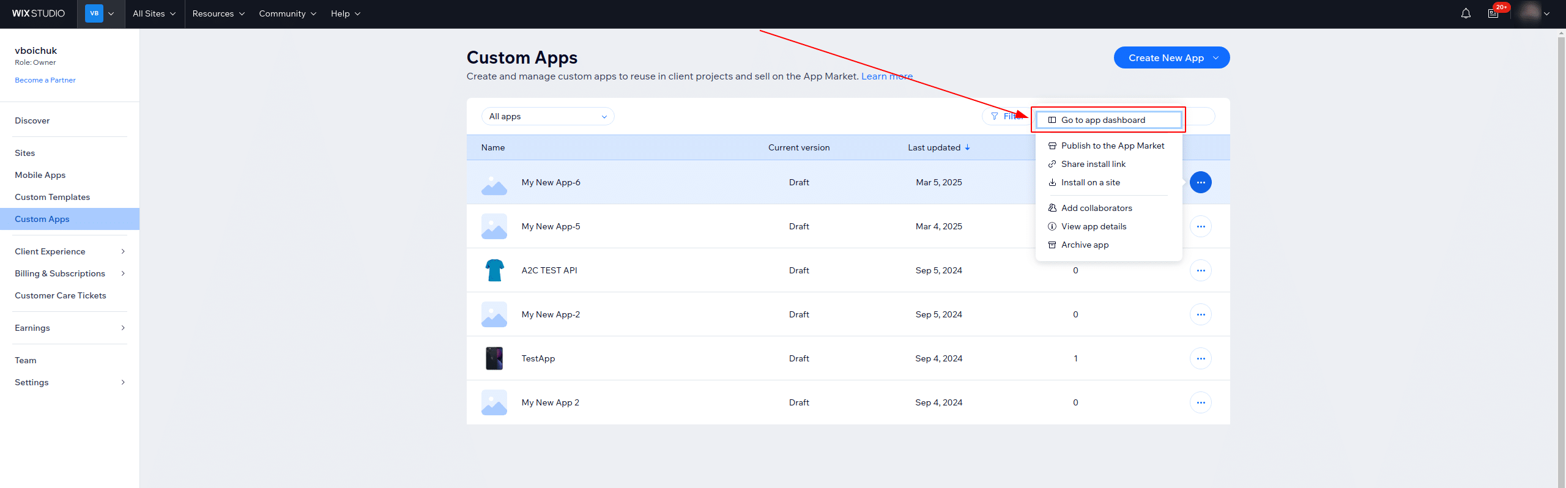The height and width of the screenshot is (488, 1566).
Task: Open the All Sites dropdown menu
Action: [x=154, y=13]
